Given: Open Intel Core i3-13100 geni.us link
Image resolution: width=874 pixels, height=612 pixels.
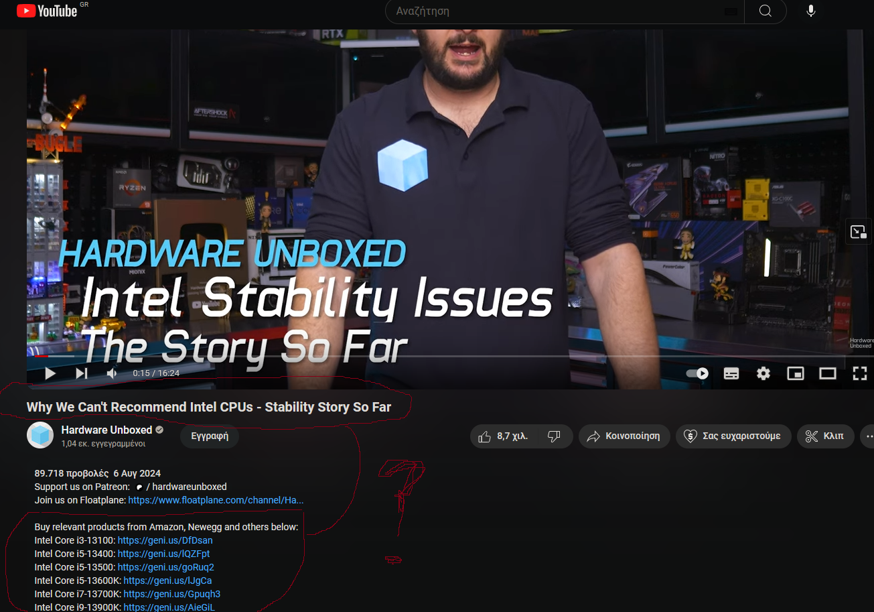Looking at the screenshot, I should click(x=165, y=540).
